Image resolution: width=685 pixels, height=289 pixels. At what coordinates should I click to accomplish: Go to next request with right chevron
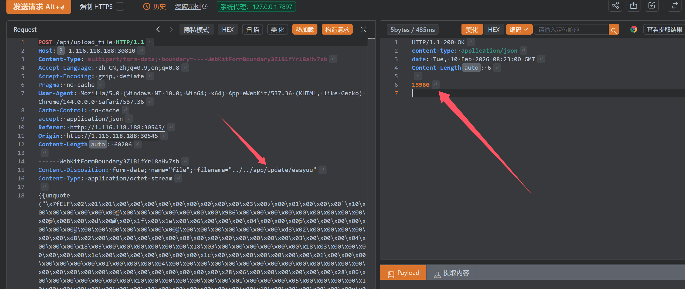pyautogui.click(x=171, y=29)
